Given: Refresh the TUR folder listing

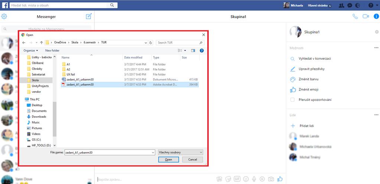Looking at the screenshot, I should click(151, 43).
